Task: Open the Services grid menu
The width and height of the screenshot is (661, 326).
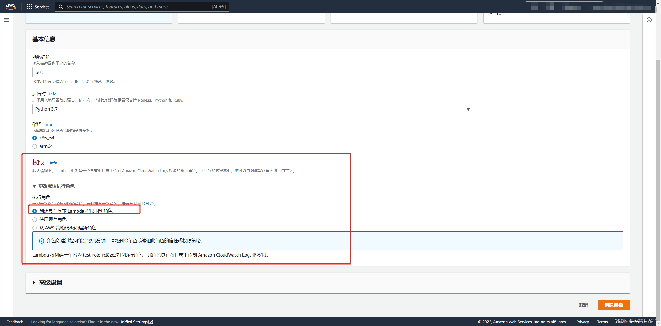Action: coord(30,7)
